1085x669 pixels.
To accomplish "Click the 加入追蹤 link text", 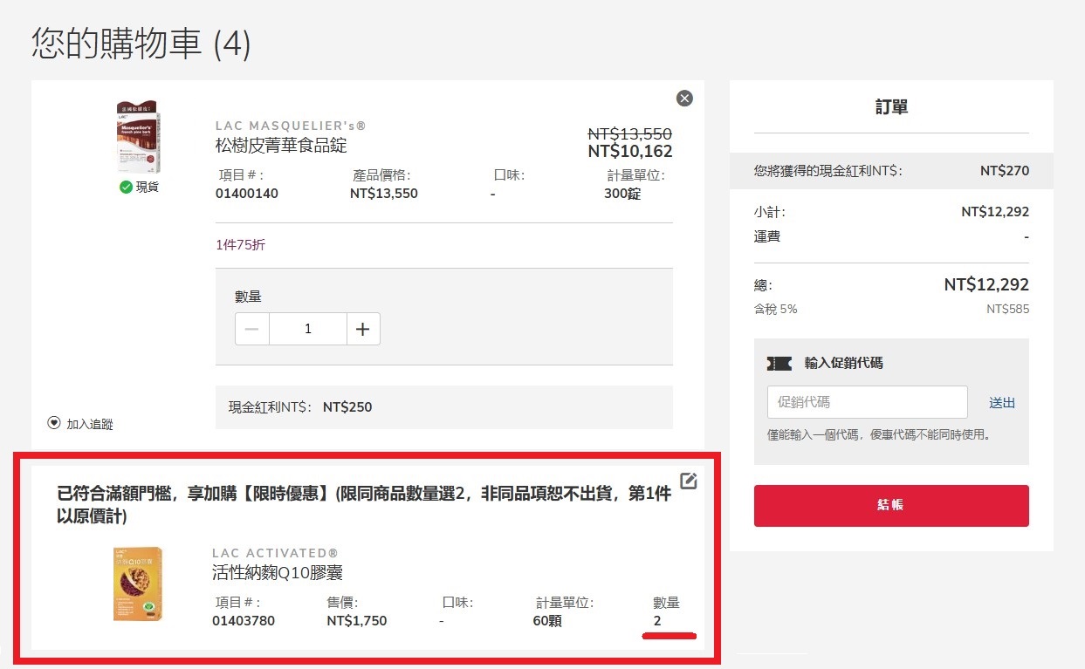I will click(x=90, y=424).
